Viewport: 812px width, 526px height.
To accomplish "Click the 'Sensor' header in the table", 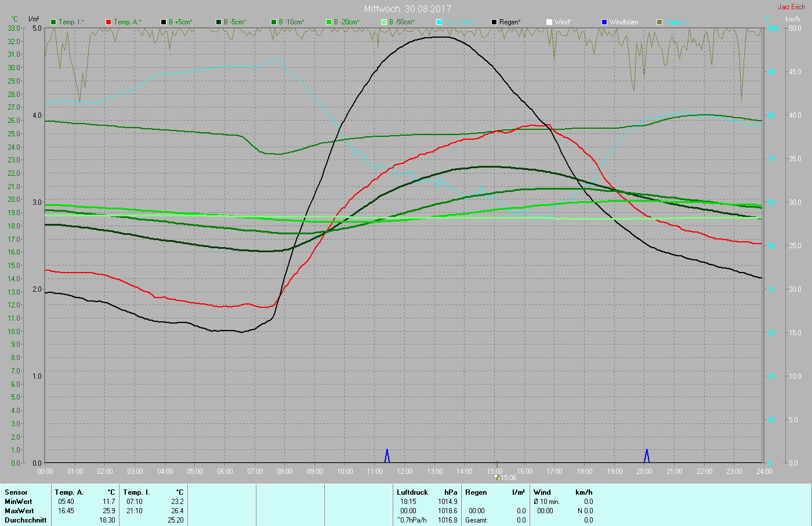I will pyautogui.click(x=16, y=492).
